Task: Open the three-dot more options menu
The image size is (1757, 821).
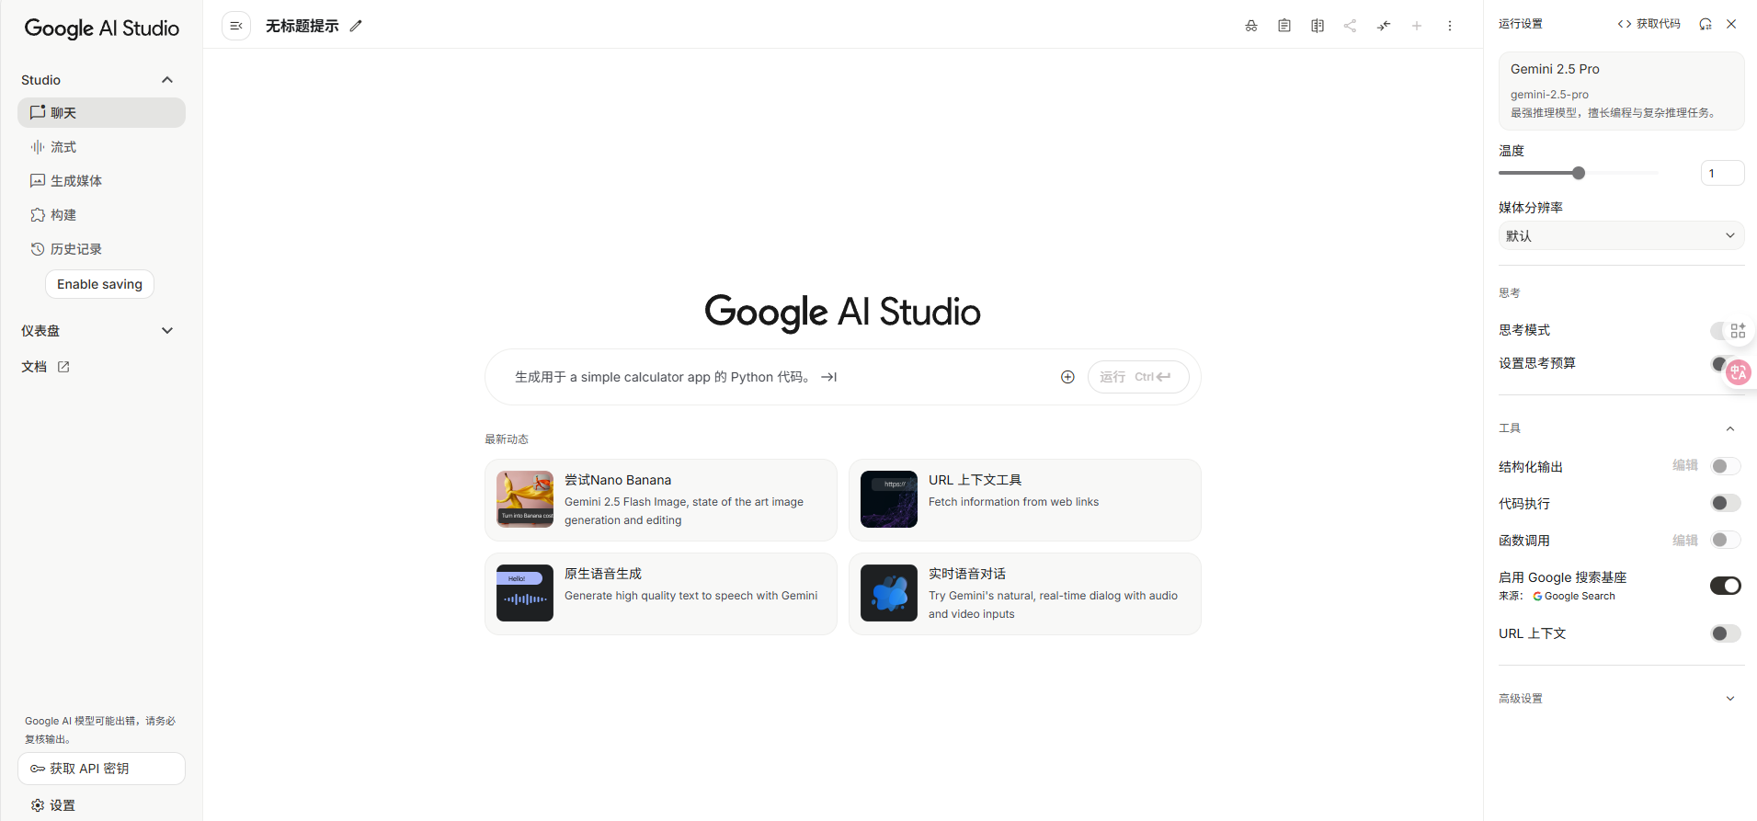Action: click(1450, 26)
